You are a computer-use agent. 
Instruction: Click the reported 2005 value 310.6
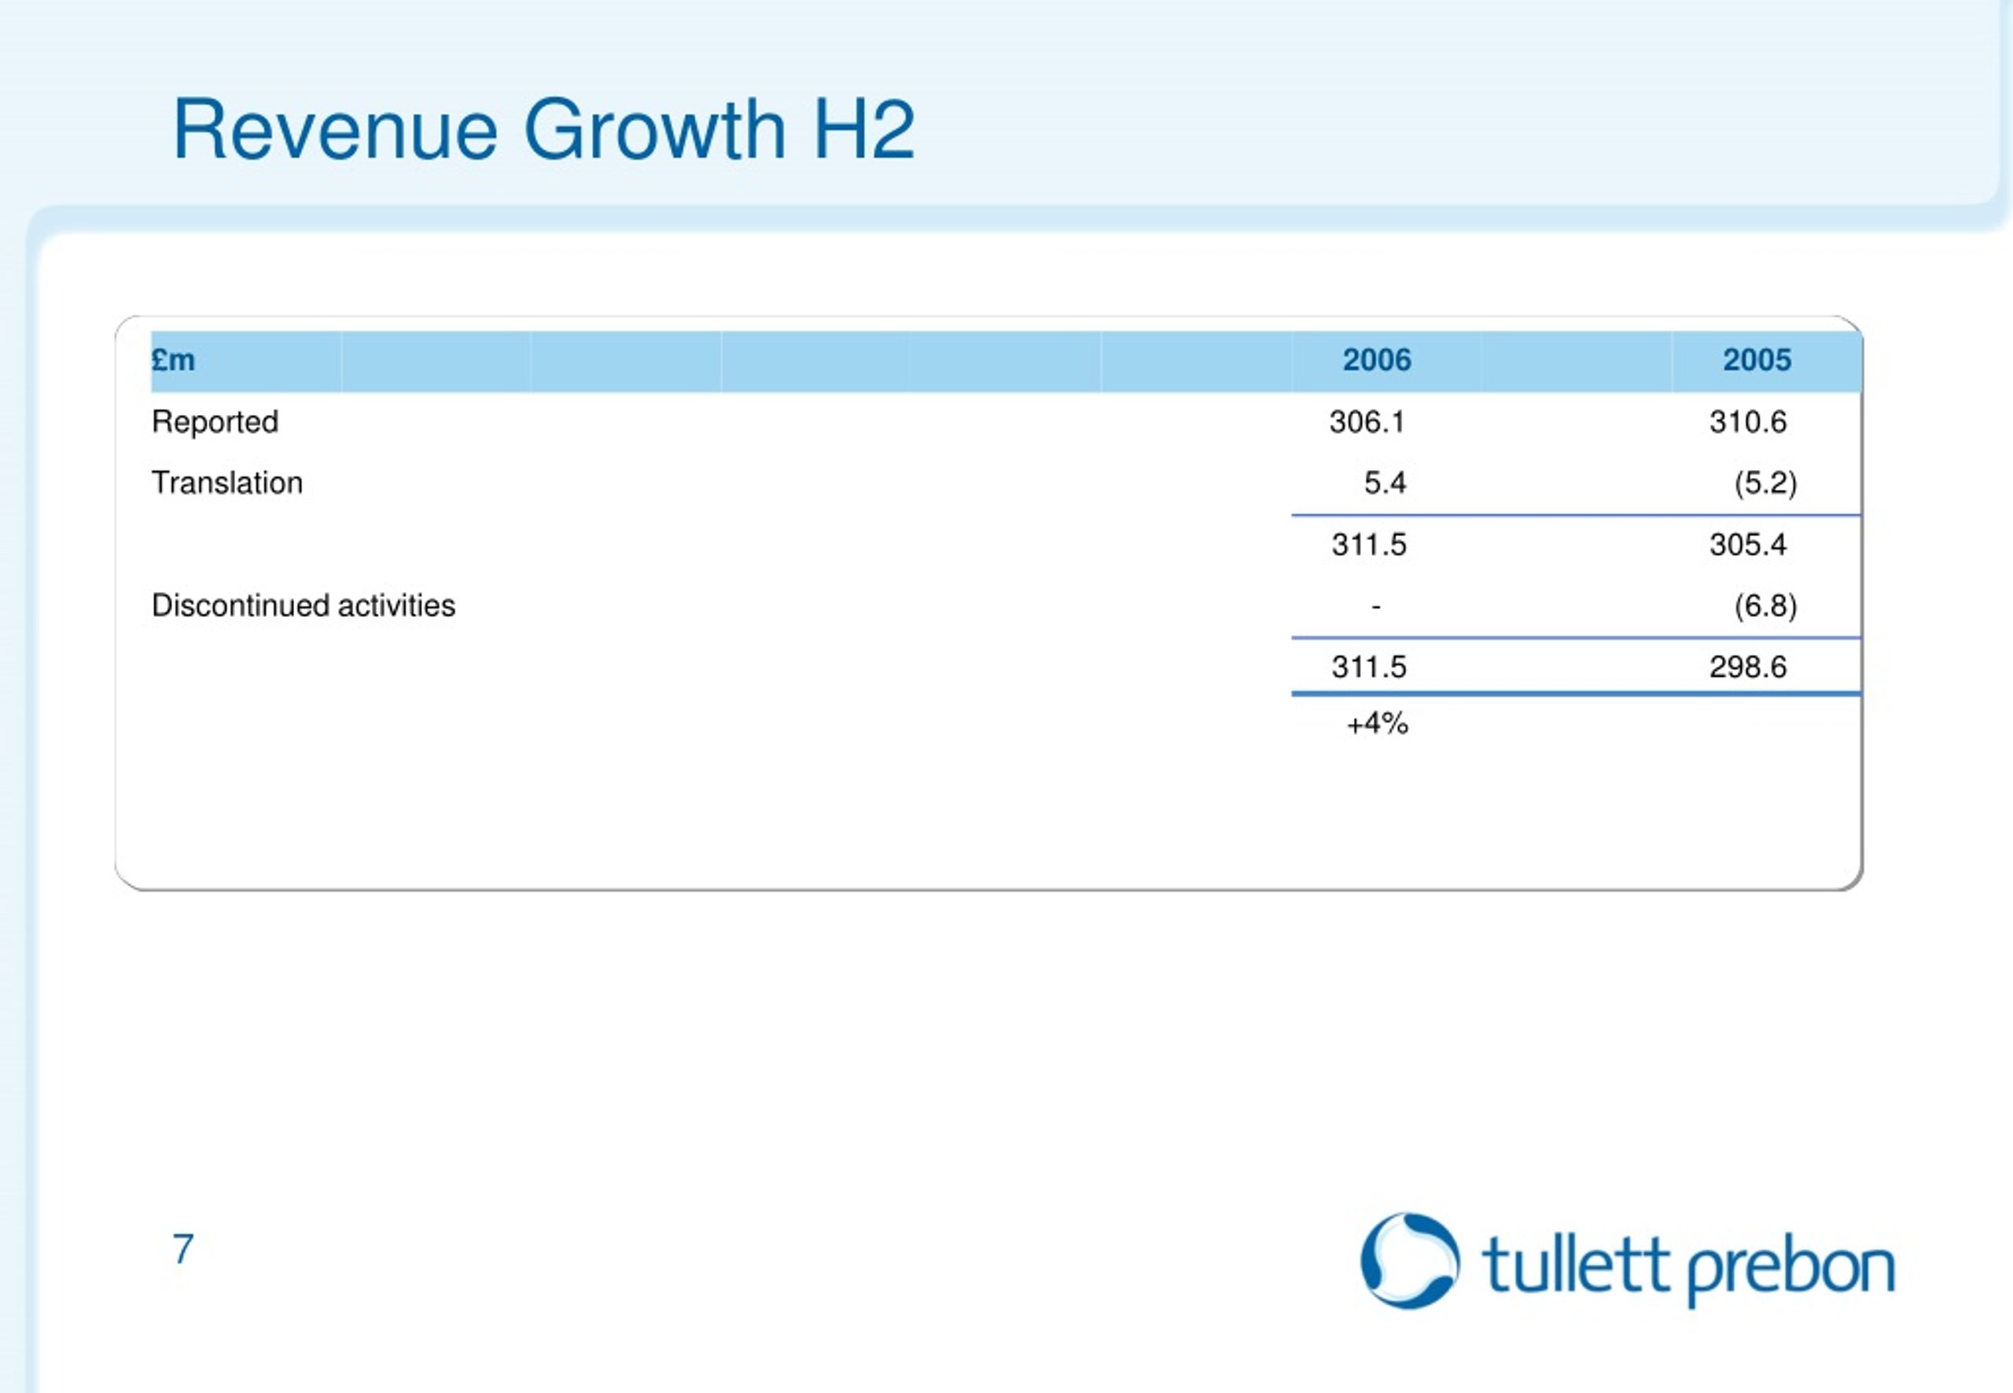point(1748,422)
